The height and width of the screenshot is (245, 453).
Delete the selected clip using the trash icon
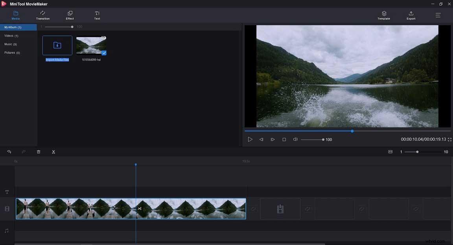pyautogui.click(x=38, y=152)
